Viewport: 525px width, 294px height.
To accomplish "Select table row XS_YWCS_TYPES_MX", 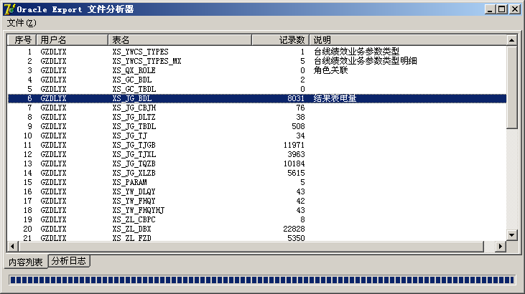I will pyautogui.click(x=257, y=61).
